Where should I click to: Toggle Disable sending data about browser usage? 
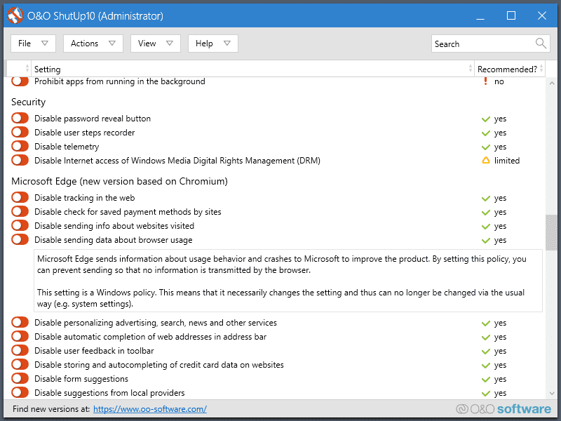pyautogui.click(x=20, y=239)
